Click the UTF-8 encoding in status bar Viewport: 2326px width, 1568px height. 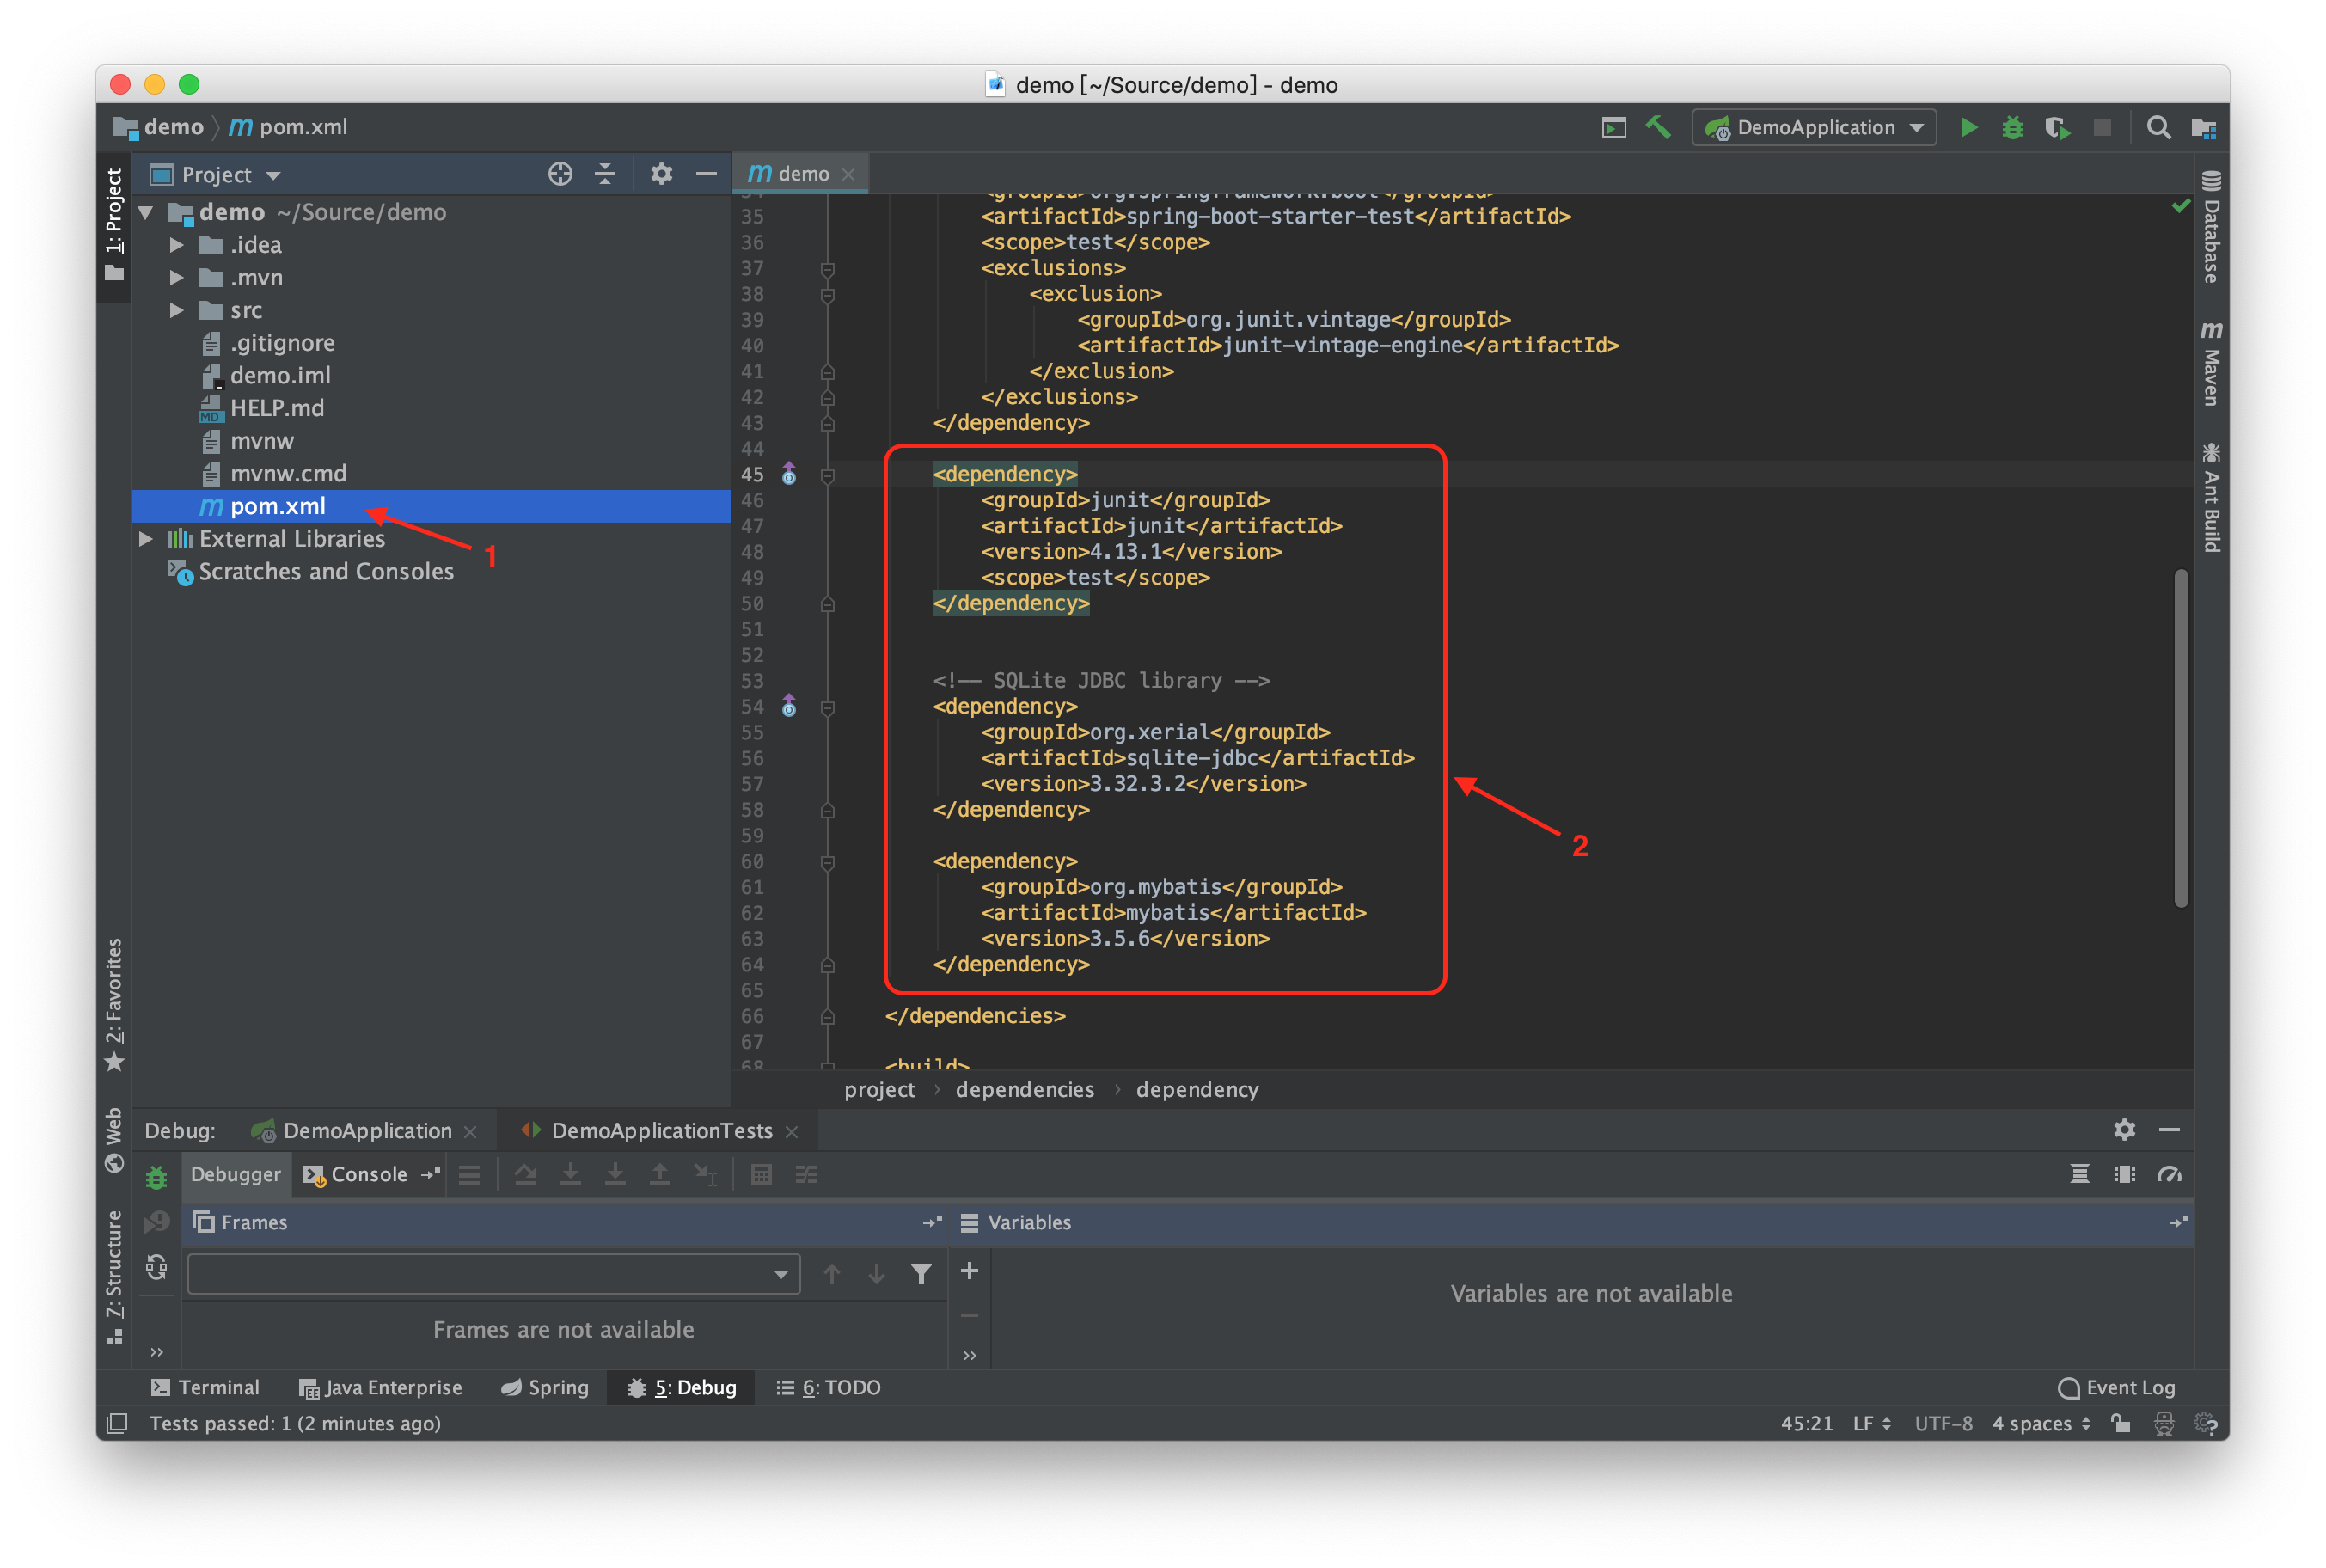1943,1423
